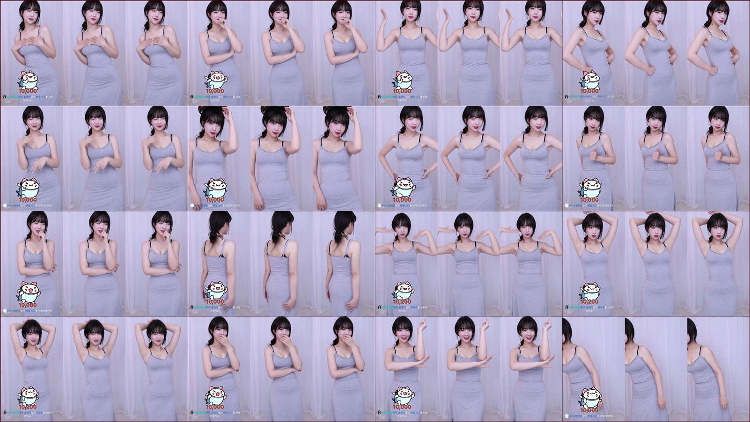Open the thumbnail with both hands waving beside head
This screenshot has height=422, width=750.
click(469, 53)
